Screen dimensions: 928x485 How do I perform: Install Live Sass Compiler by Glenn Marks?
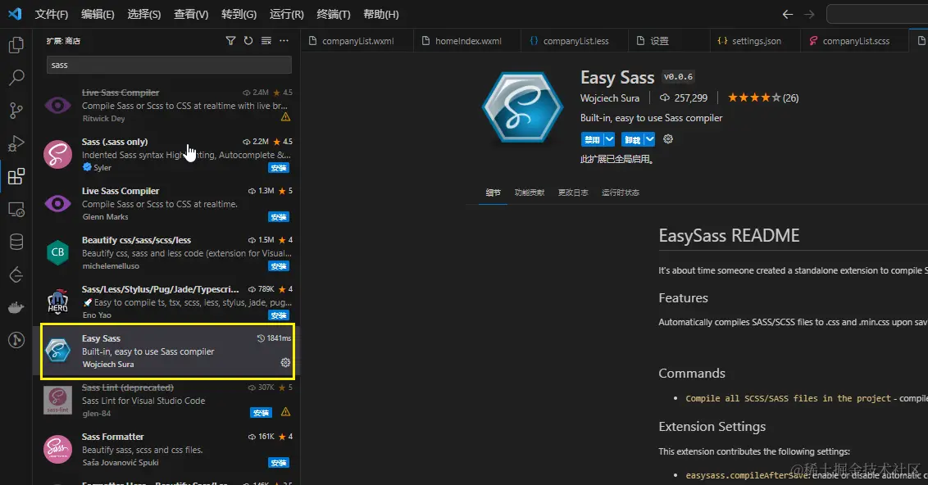click(279, 217)
